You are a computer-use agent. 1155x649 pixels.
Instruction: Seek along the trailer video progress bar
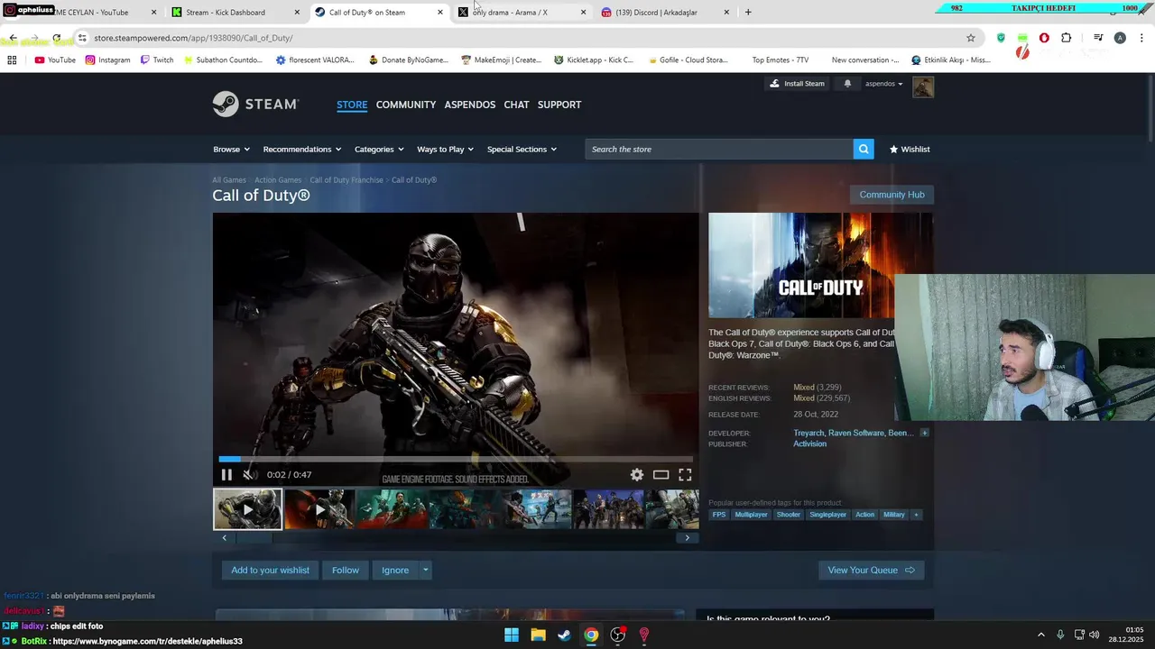456,459
